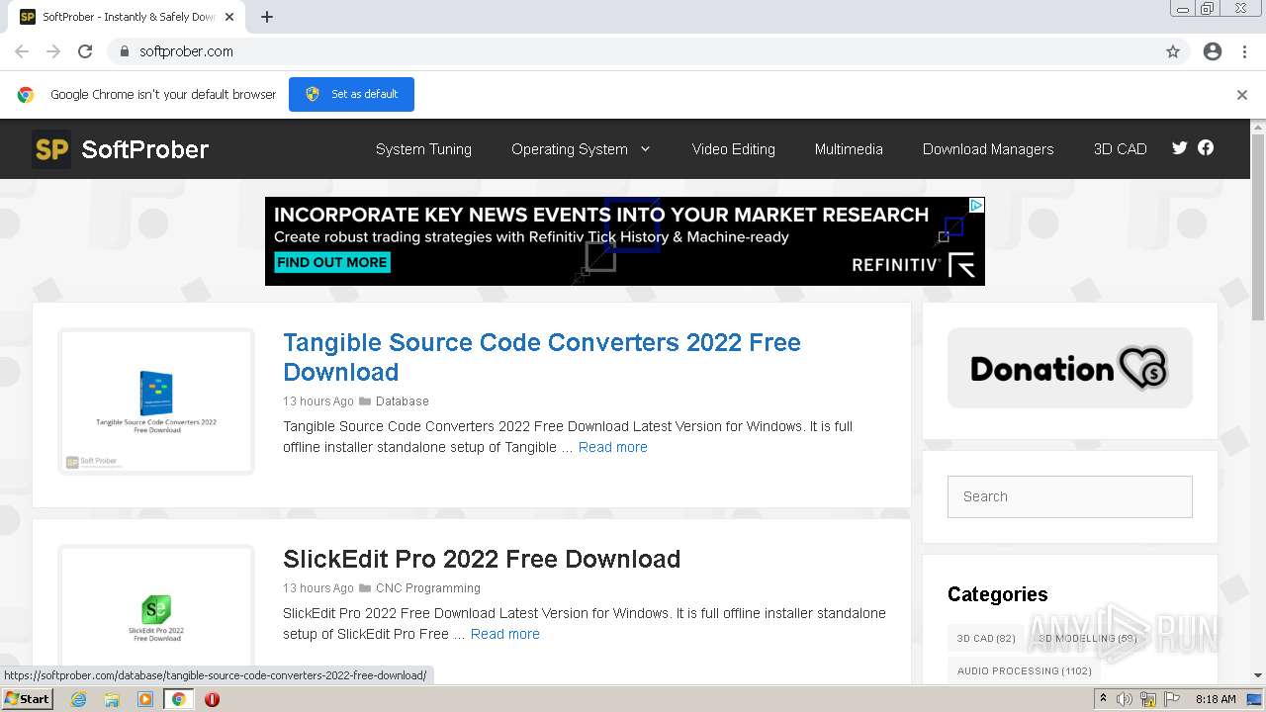Screen dimensions: 1266x712
Task: Expand Operating System menu dropdown arrow
Action: tap(646, 149)
